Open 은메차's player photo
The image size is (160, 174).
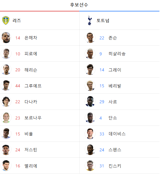pyautogui.click(x=6, y=38)
